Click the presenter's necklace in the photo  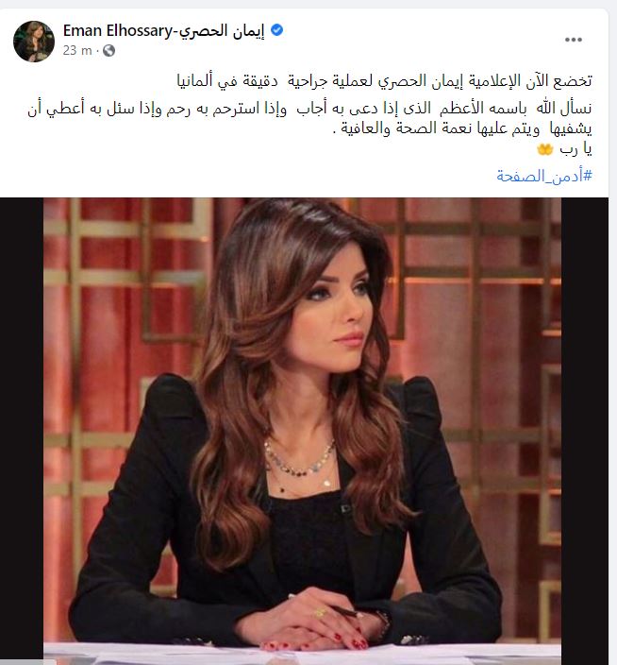(300, 459)
